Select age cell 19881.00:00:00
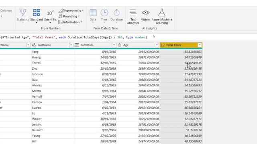 (x=138, y=63)
